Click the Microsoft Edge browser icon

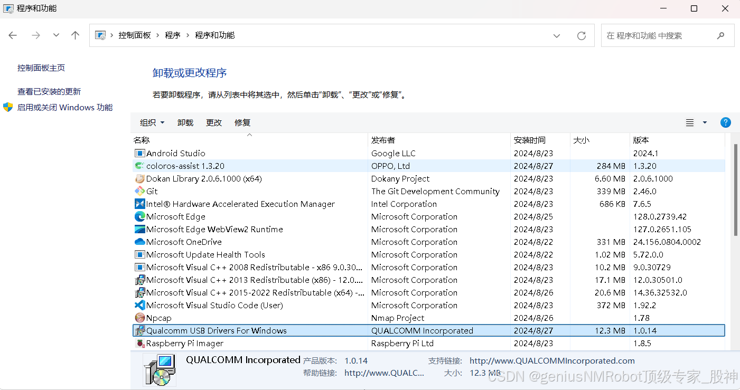pos(139,216)
